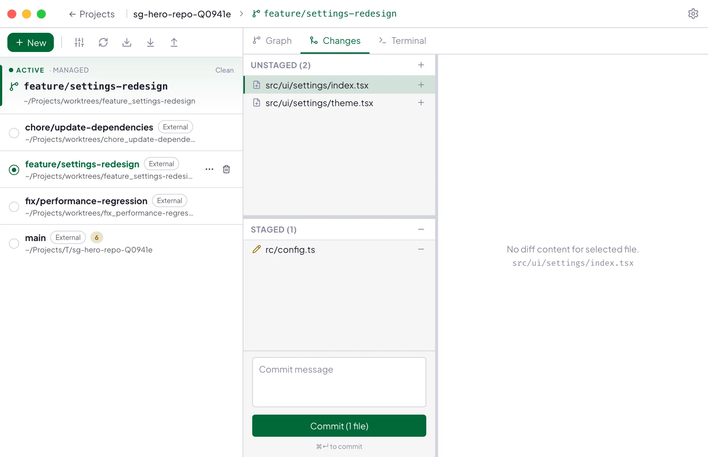The width and height of the screenshot is (708, 457).
Task: Click pencil icon next to rc/config.ts
Action: [x=257, y=250]
